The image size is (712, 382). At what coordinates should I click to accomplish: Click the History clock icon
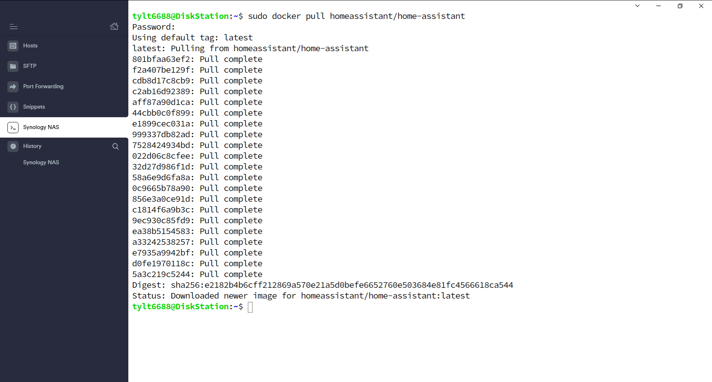tap(13, 146)
